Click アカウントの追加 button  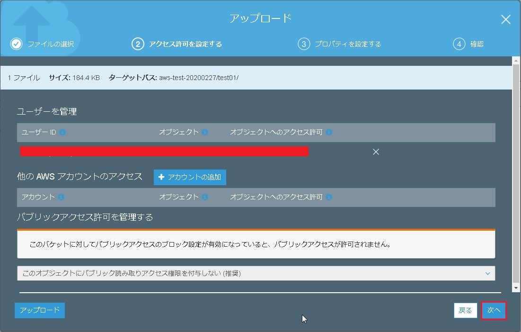coord(190,177)
